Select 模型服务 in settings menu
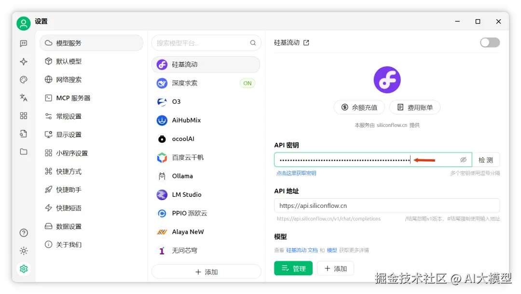The width and height of the screenshot is (521, 294). point(91,43)
